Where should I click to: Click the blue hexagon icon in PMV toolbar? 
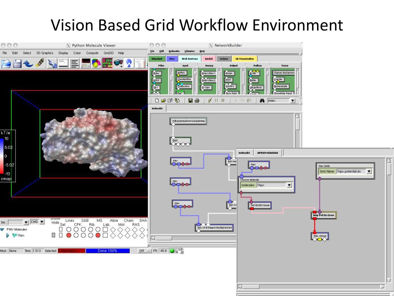129,63
